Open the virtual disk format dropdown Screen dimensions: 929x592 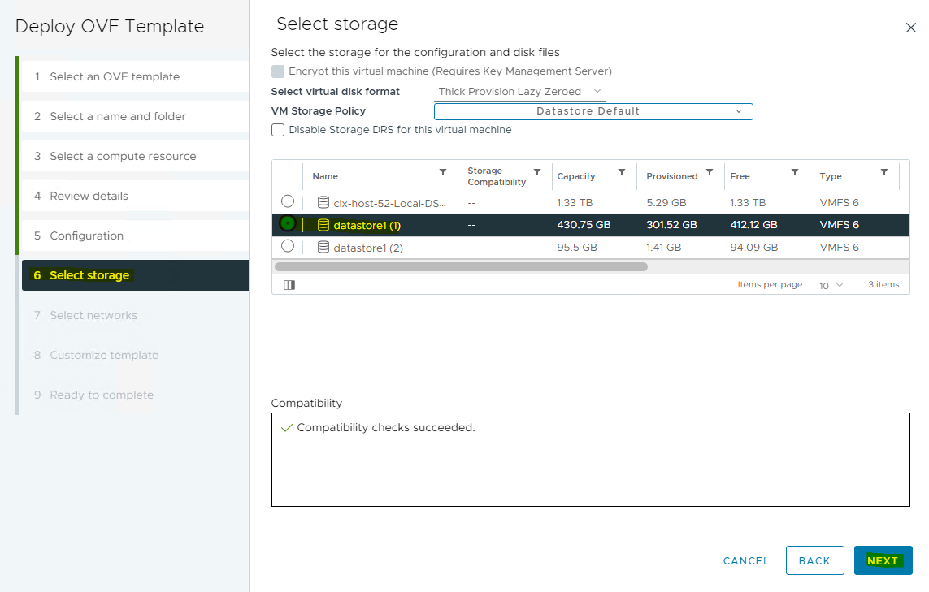click(x=520, y=92)
